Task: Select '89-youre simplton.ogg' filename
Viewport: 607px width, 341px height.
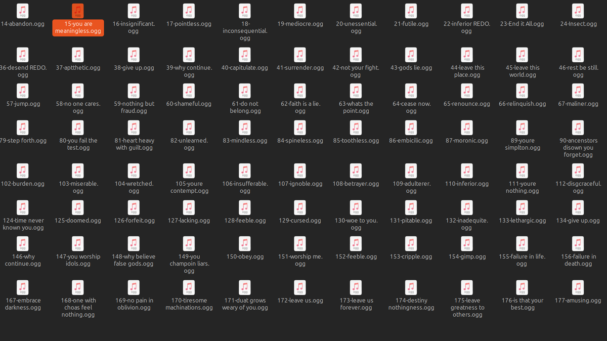Action: tap(523, 144)
